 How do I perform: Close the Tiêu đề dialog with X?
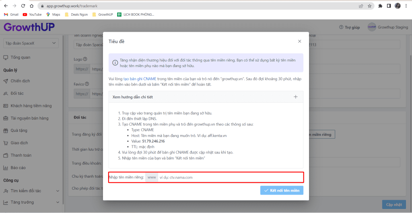pos(299,41)
